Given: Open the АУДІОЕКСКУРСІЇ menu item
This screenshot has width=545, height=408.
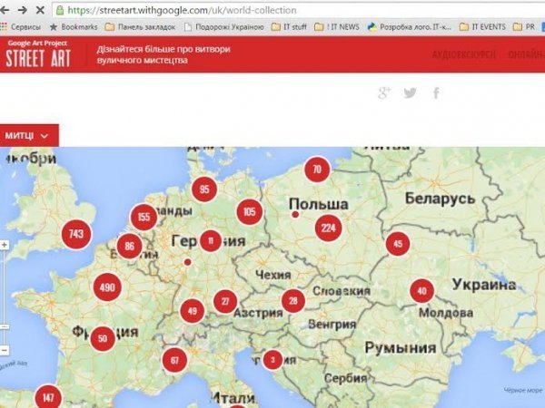Looking at the screenshot, I should pos(465,54).
